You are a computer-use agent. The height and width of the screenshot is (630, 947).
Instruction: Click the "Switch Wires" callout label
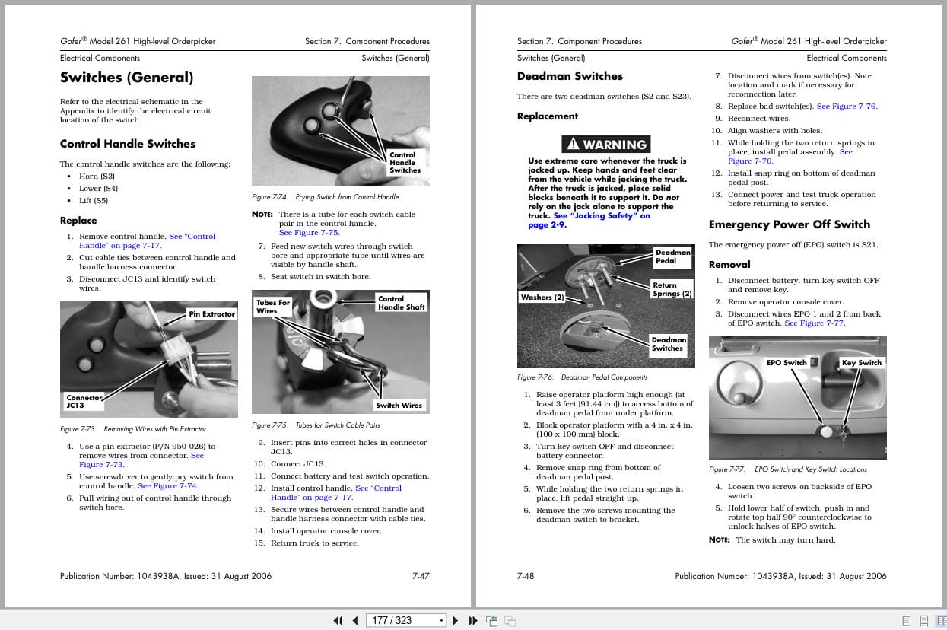pos(399,405)
